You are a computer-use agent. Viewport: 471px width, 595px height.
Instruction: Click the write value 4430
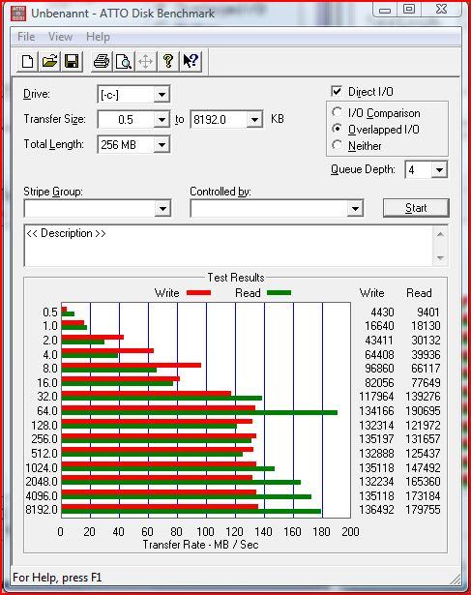382,312
